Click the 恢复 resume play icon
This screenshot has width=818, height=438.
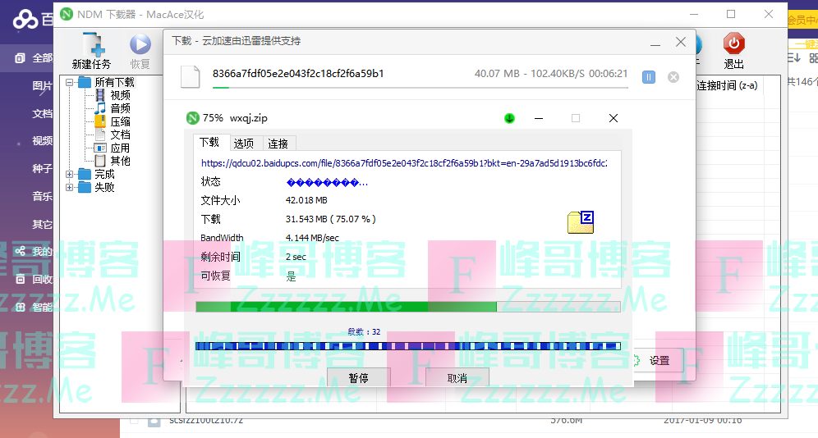pos(140,46)
